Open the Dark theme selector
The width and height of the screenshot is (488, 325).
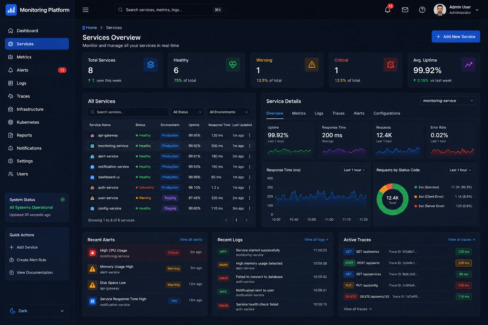pyautogui.click(x=37, y=311)
